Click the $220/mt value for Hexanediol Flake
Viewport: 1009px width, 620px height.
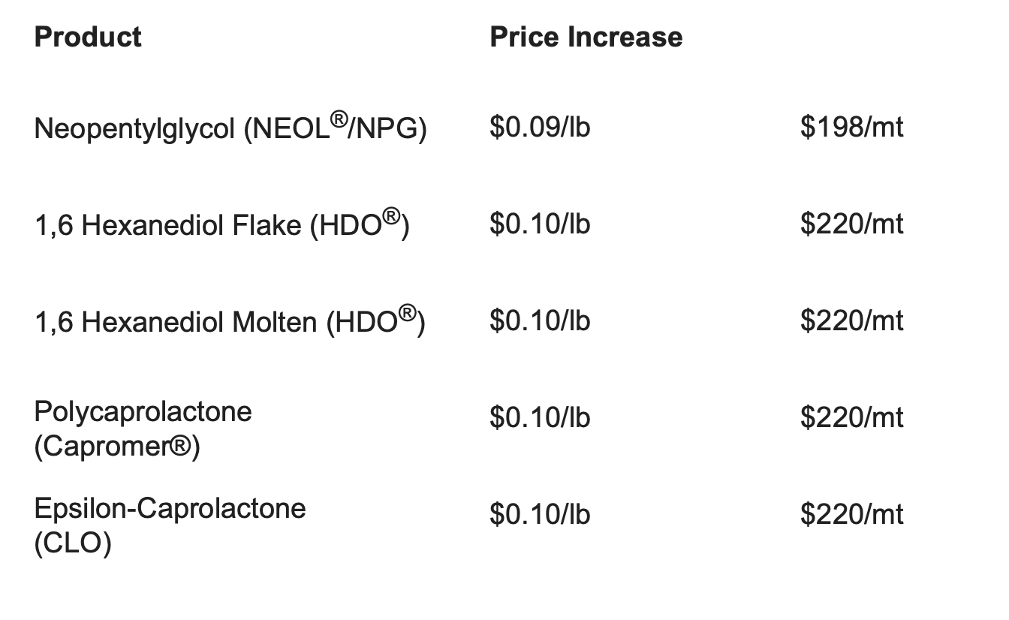851,224
